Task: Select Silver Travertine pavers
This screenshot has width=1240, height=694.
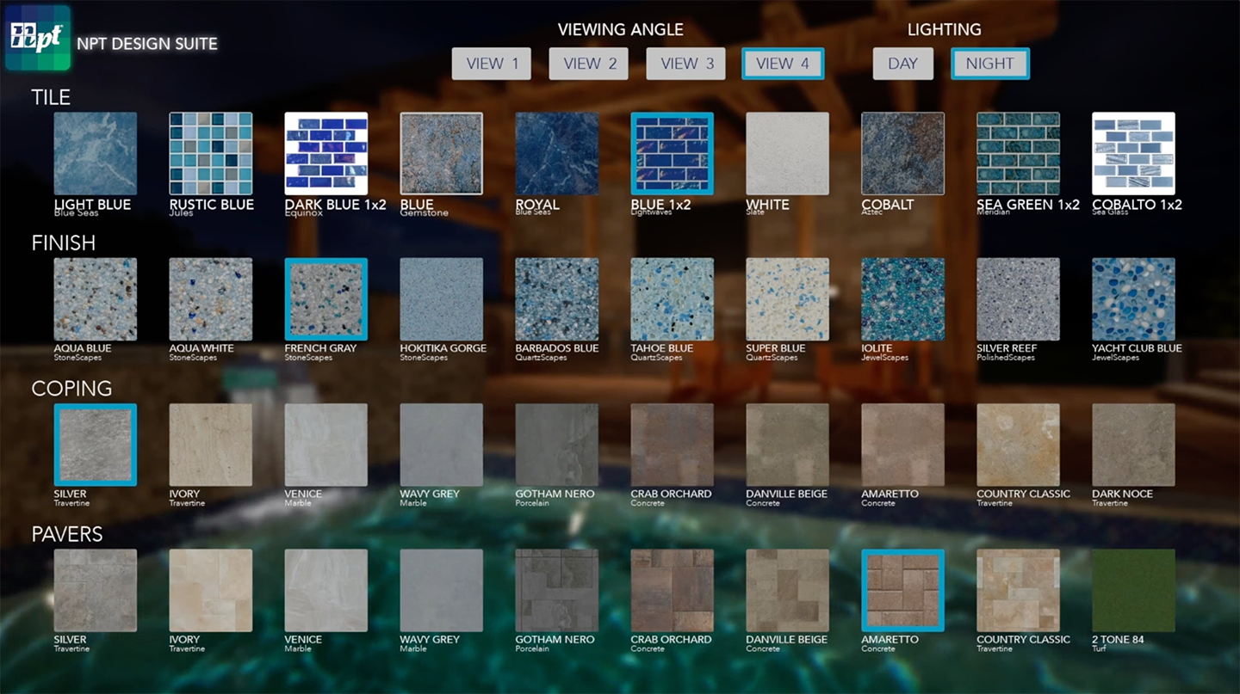Action: pyautogui.click(x=96, y=591)
